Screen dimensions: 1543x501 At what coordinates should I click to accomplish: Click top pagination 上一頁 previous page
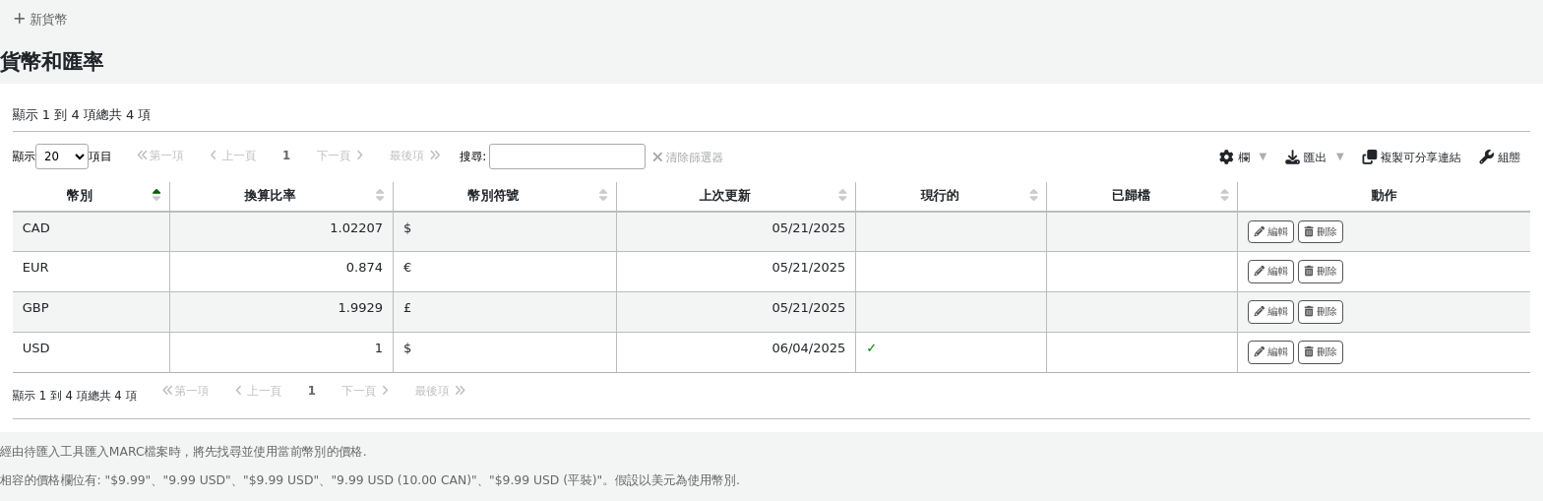tap(232, 156)
